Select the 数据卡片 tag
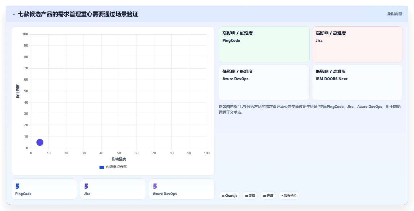Screen dimensions: 414x211 tap(289, 196)
